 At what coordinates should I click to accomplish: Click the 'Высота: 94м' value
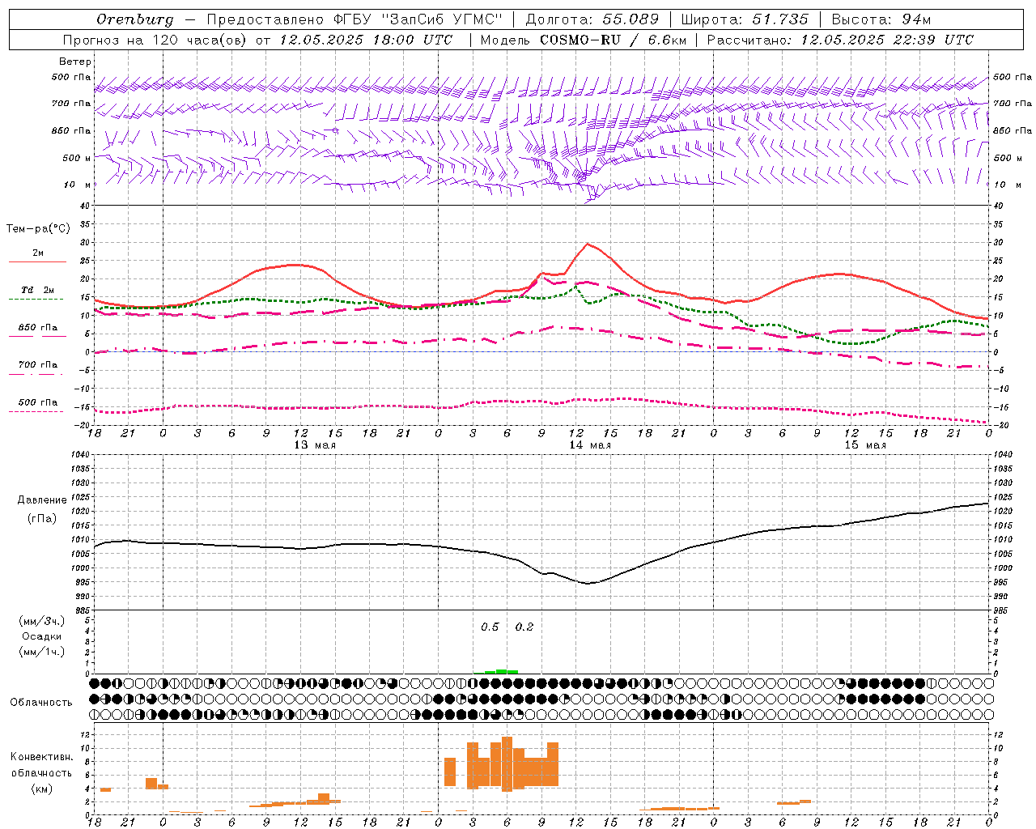[x=881, y=19]
